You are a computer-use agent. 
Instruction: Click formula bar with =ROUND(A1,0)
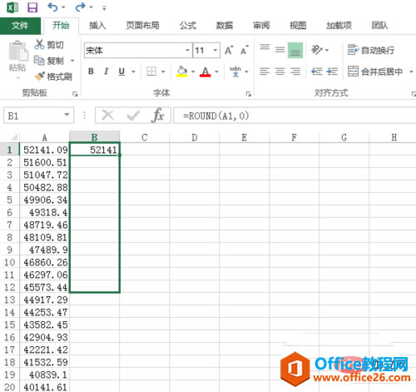[x=295, y=116]
